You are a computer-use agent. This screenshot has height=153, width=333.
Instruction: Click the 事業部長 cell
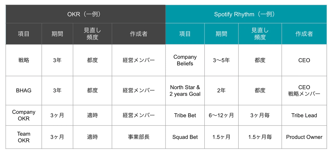(x=139, y=137)
